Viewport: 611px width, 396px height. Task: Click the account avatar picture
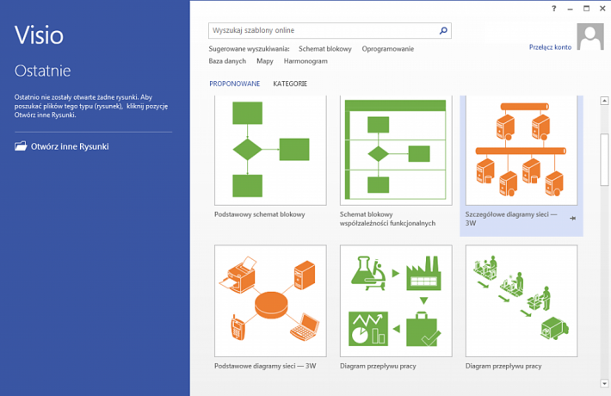point(590,37)
